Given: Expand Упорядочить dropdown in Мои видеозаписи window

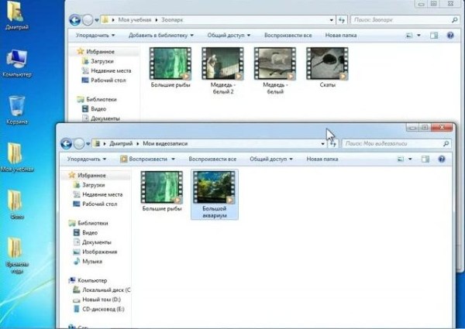Looking at the screenshot, I should [89, 159].
